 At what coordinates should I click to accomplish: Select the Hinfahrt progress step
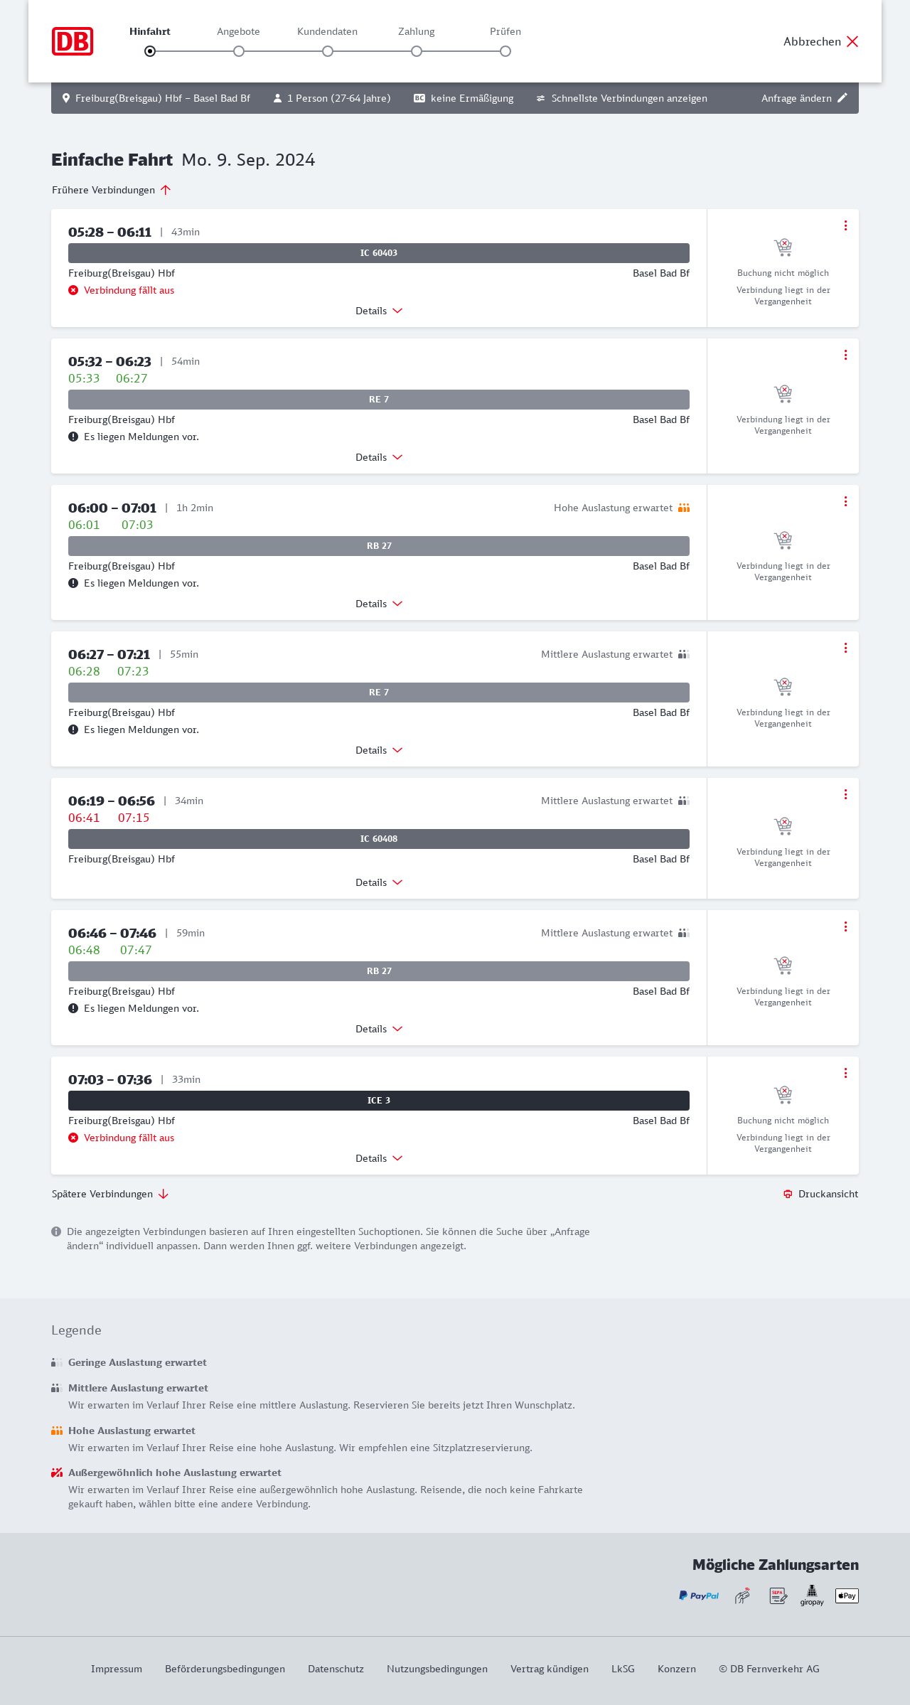[x=150, y=51]
